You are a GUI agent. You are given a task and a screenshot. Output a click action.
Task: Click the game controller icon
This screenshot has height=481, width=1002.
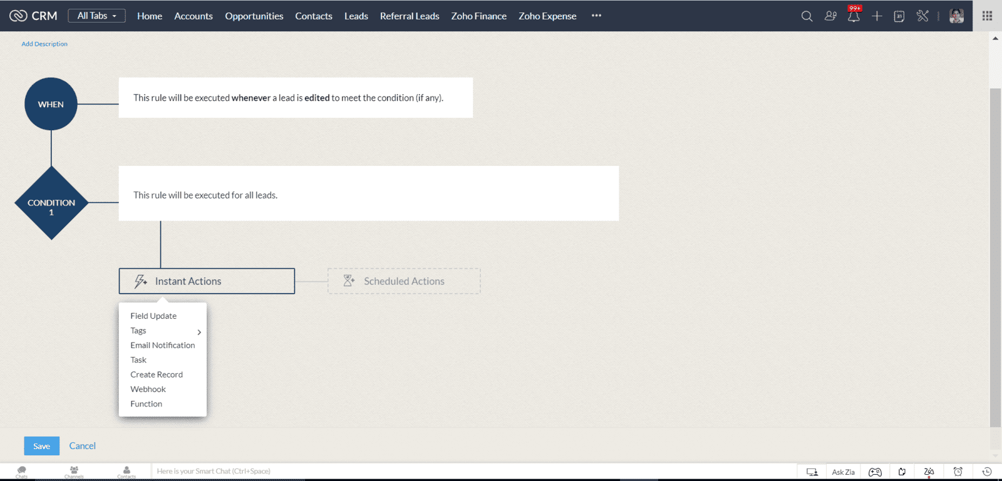tap(875, 472)
